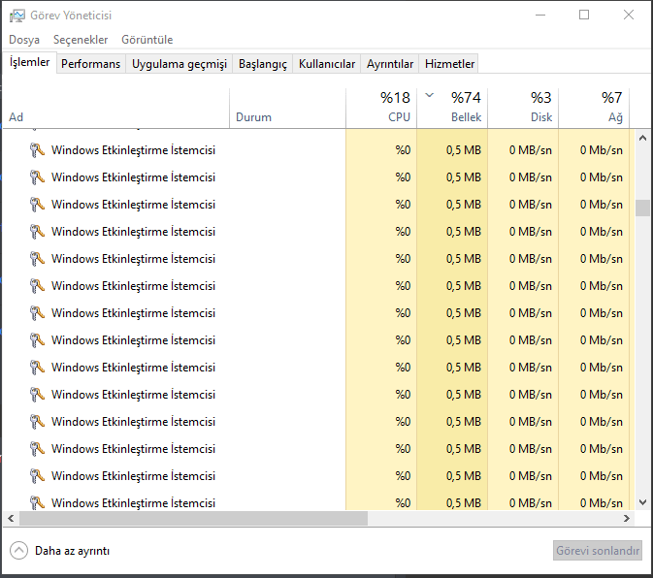Click the vertical scrollbar down arrow
653x578 pixels.
[x=642, y=502]
